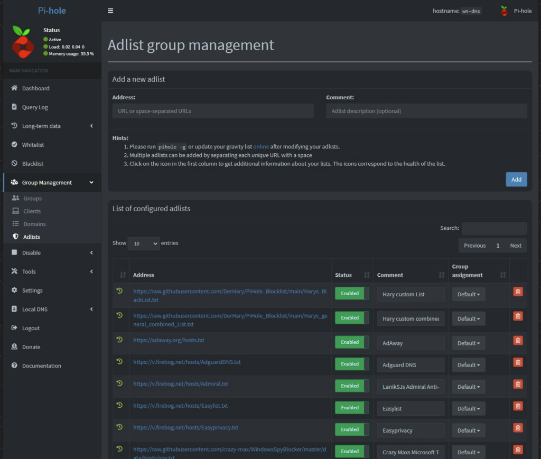541x459 pixels.
Task: Click the adlist table Search box
Action: click(x=494, y=228)
